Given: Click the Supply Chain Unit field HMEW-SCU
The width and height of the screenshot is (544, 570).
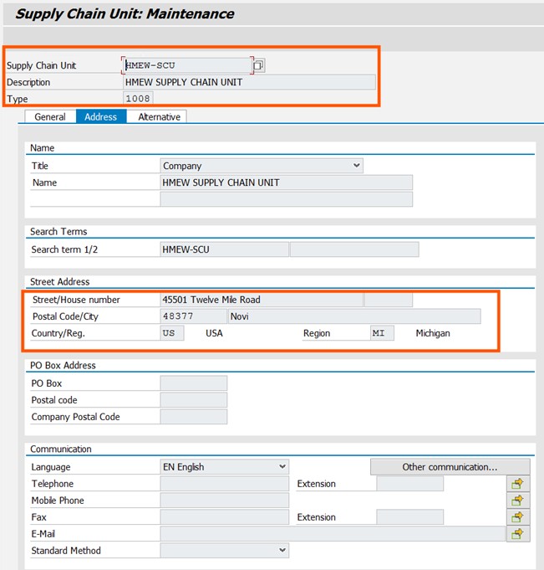Looking at the screenshot, I should click(x=186, y=65).
